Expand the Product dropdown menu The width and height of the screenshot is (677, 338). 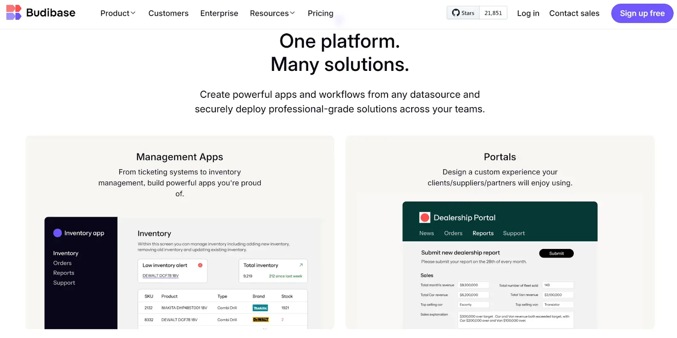[118, 13]
